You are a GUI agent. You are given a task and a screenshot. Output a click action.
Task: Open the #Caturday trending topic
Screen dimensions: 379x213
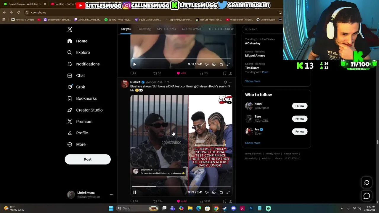[x=253, y=43]
